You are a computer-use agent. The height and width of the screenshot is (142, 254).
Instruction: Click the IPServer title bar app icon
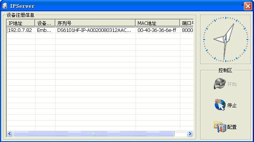click(5, 6)
